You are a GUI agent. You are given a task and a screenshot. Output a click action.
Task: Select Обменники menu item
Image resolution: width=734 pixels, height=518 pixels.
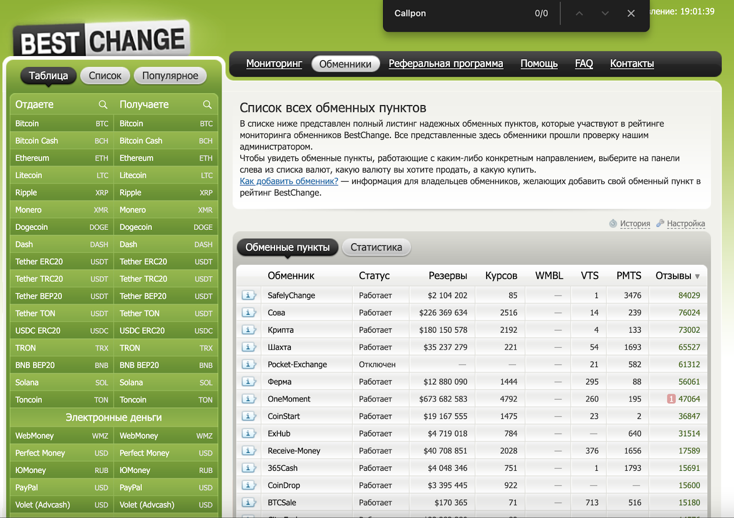tap(345, 64)
